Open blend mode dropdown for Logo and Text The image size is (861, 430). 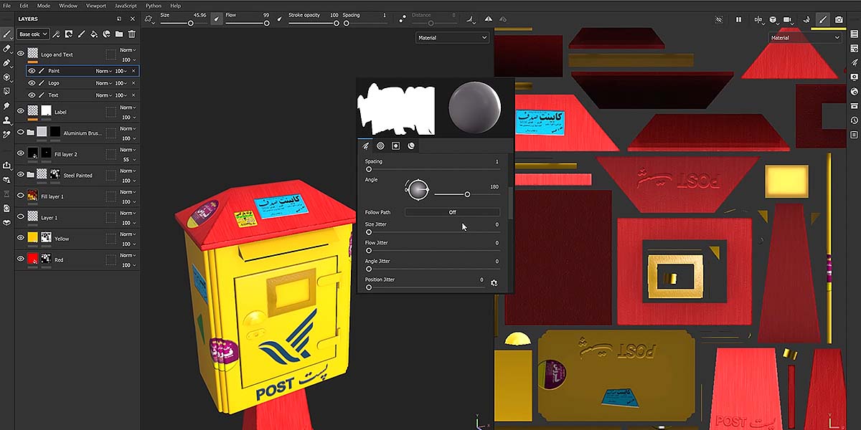tap(127, 50)
